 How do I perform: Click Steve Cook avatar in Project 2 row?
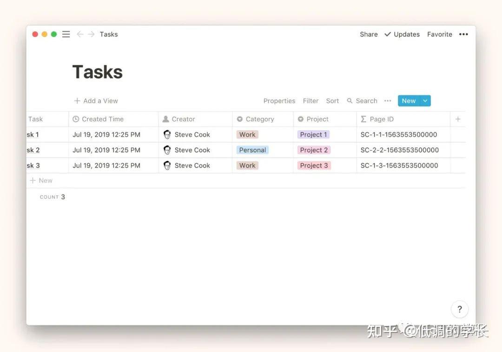[167, 150]
